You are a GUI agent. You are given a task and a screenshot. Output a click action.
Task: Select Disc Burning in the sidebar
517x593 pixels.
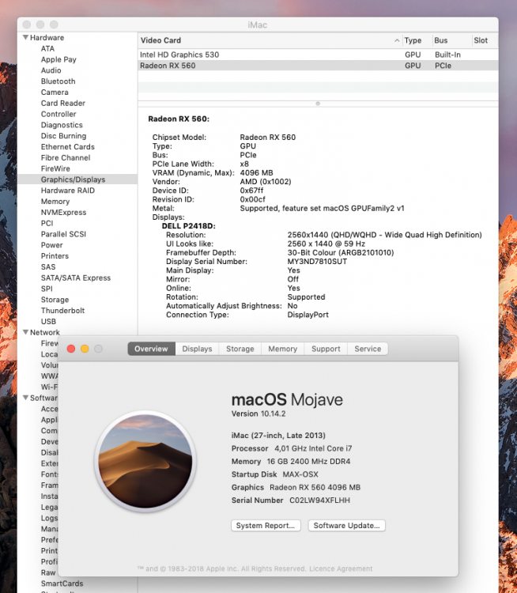[63, 136]
